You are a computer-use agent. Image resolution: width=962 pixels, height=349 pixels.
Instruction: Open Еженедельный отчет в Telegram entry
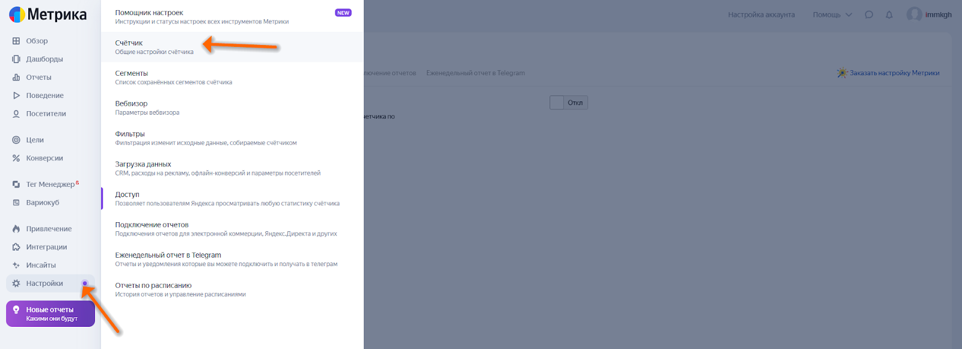pyautogui.click(x=232, y=259)
